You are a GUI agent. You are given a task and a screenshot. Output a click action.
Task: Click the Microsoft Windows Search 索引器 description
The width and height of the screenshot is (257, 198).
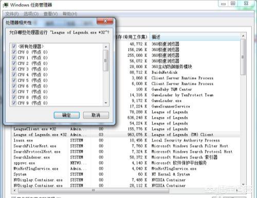[x=185, y=157]
